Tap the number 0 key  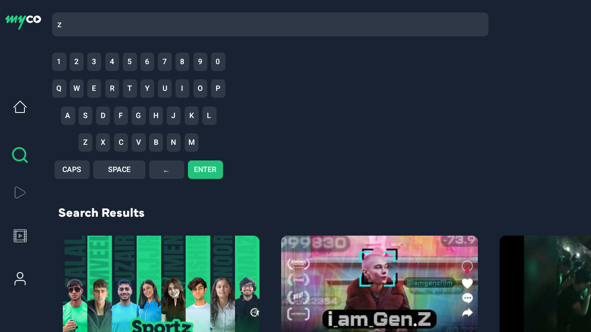coord(218,62)
